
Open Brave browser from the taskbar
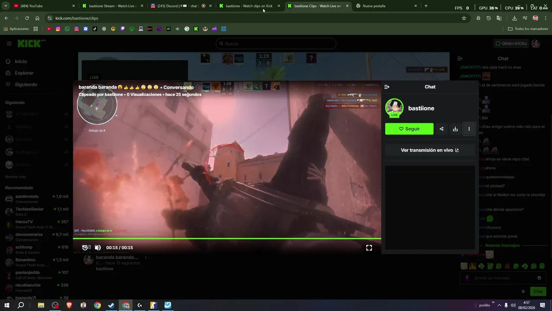[x=69, y=305]
